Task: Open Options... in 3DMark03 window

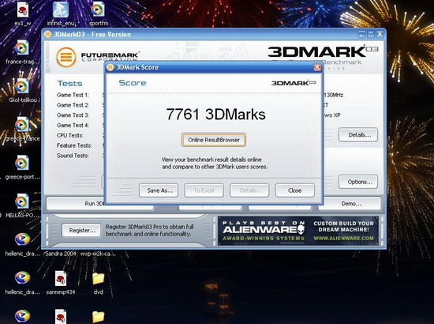Action: coord(358,182)
